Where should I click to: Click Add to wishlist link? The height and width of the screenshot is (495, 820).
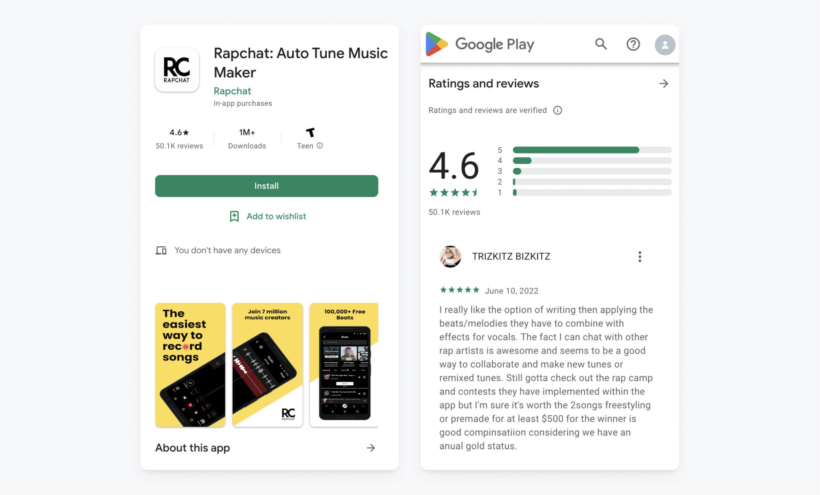[x=266, y=216]
